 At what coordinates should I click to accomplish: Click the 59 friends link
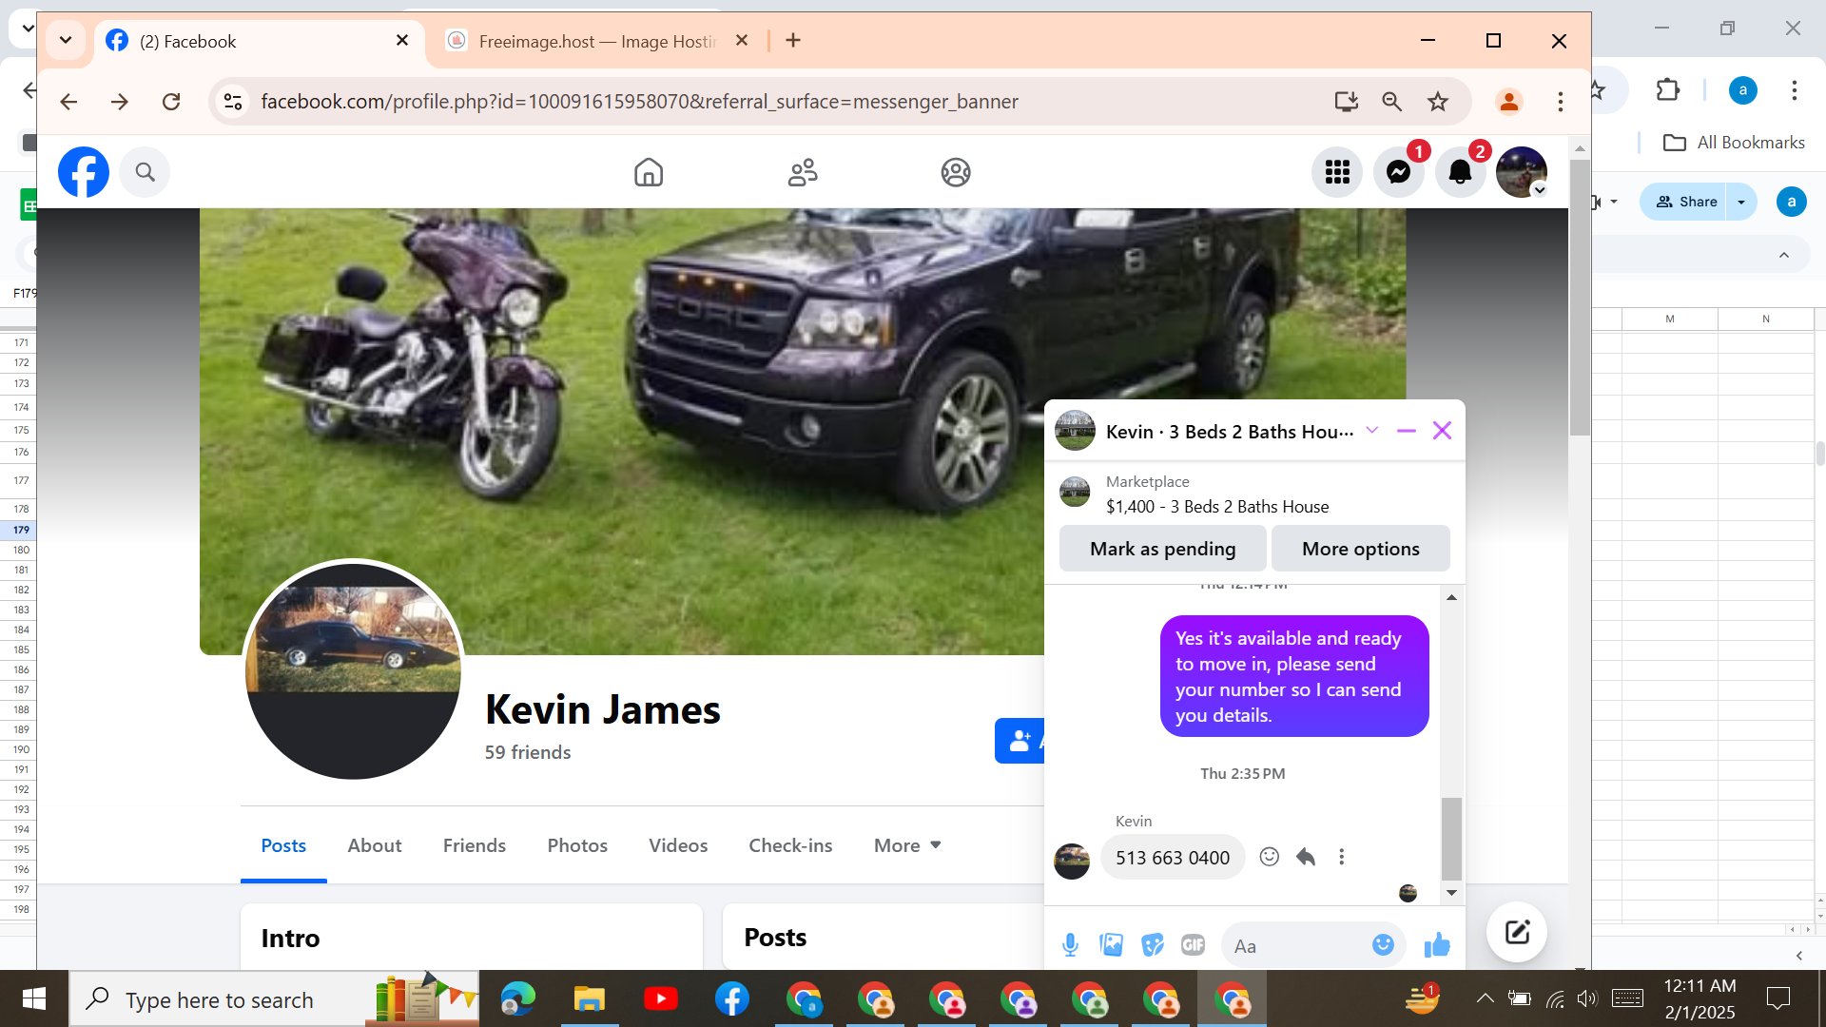pos(528,752)
